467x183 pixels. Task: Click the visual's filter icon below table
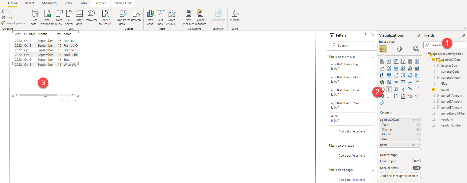[61, 101]
